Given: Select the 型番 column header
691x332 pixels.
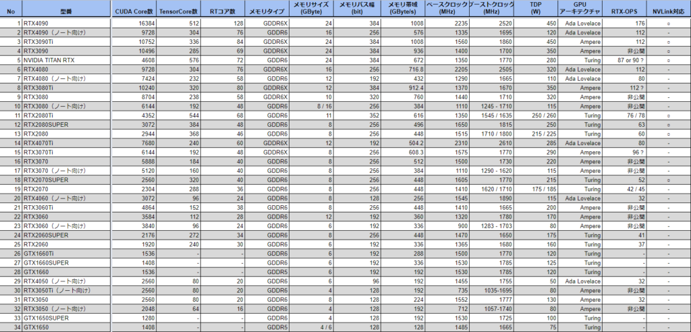Looking at the screenshot, I should click(x=67, y=11).
